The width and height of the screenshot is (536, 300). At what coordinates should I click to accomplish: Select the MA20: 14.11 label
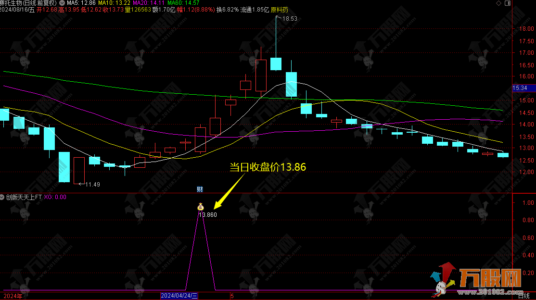149,3
